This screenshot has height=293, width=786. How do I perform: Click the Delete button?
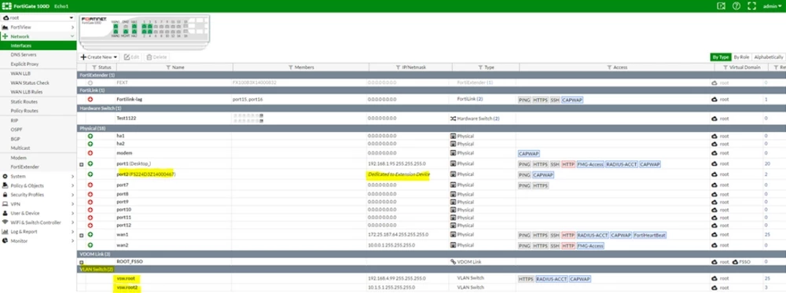point(156,57)
